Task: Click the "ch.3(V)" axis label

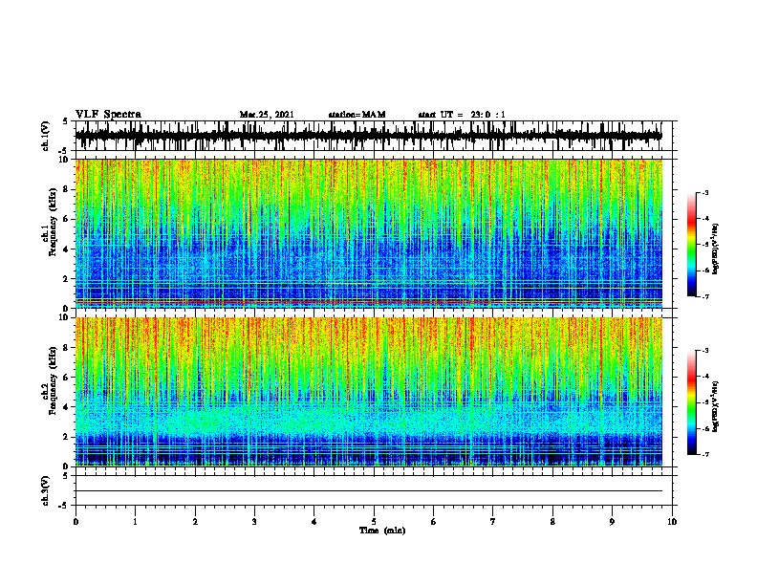Action: coord(45,490)
